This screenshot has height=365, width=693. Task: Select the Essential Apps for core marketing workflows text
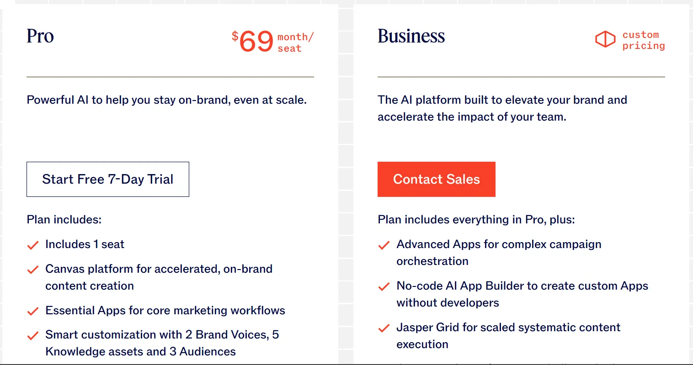(x=165, y=311)
